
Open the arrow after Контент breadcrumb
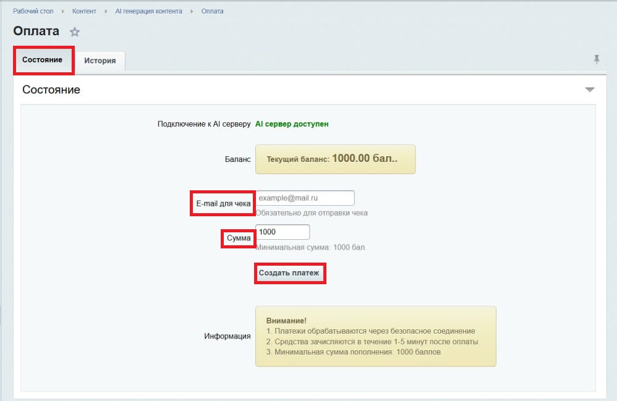pyautogui.click(x=106, y=11)
